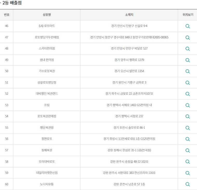Select store name 정현로또
This screenshot has height=190, width=197.
point(47,139)
